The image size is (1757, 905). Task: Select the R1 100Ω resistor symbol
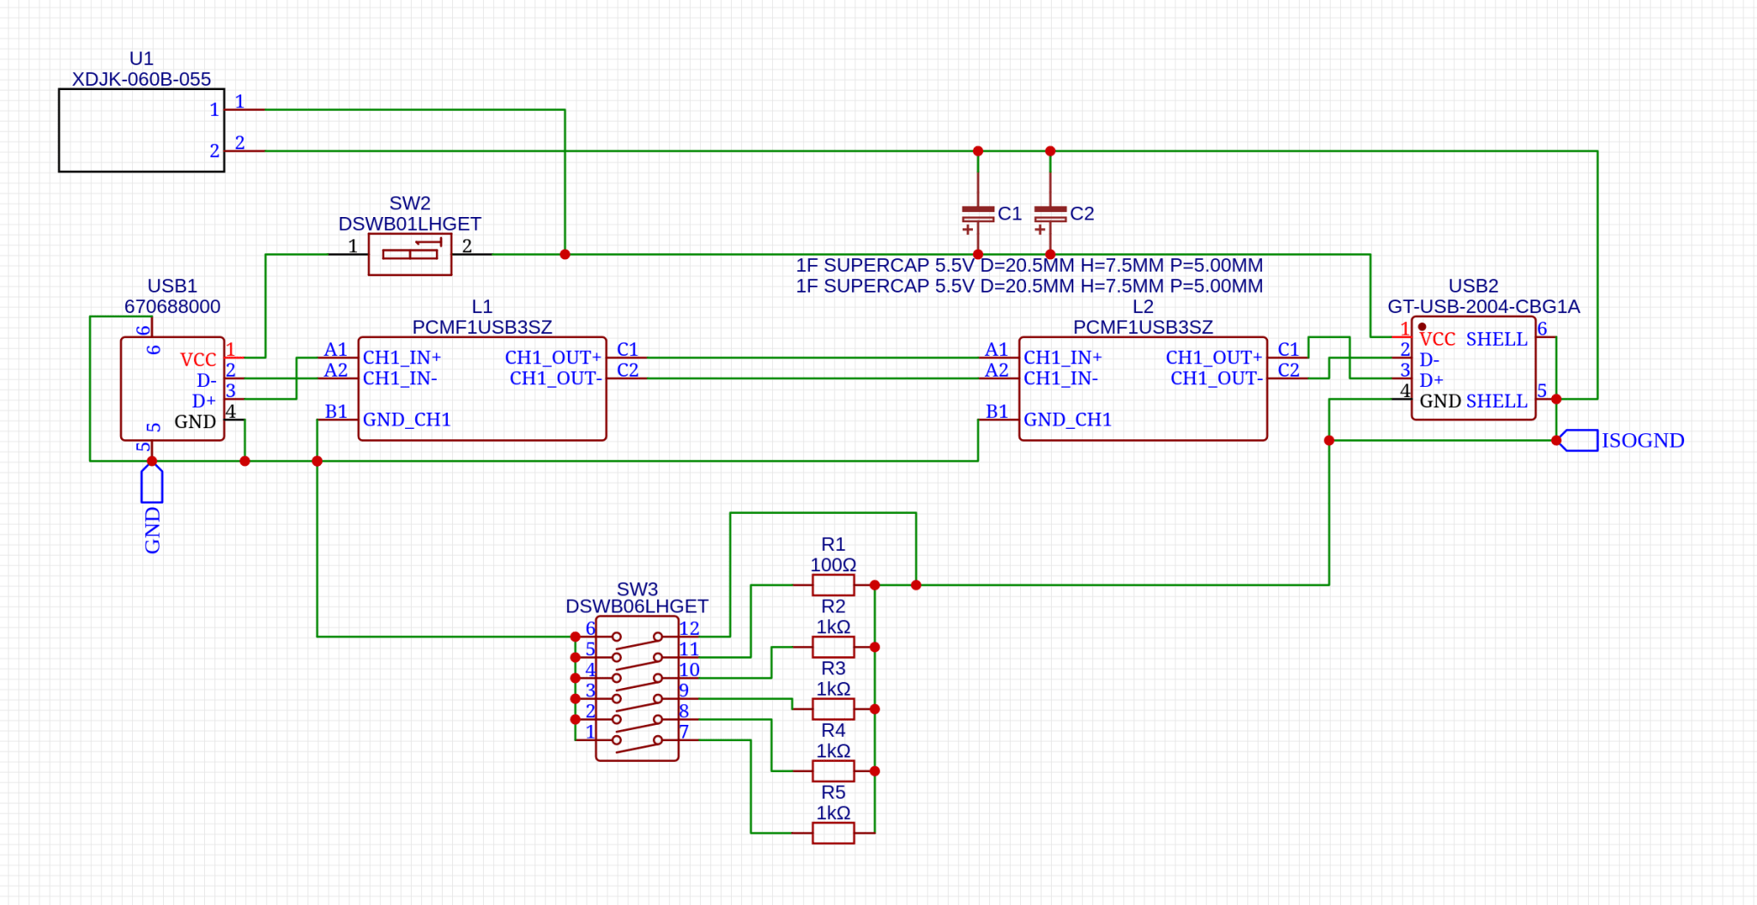(x=833, y=585)
